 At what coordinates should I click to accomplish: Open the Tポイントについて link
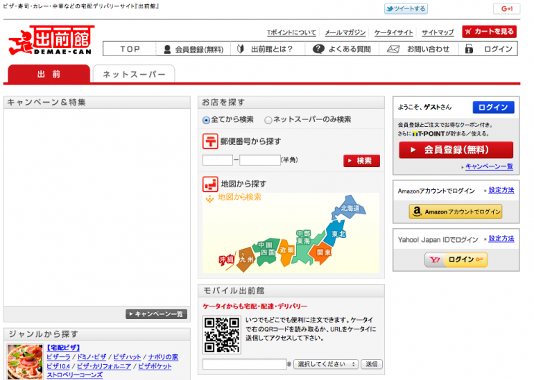pos(291,33)
